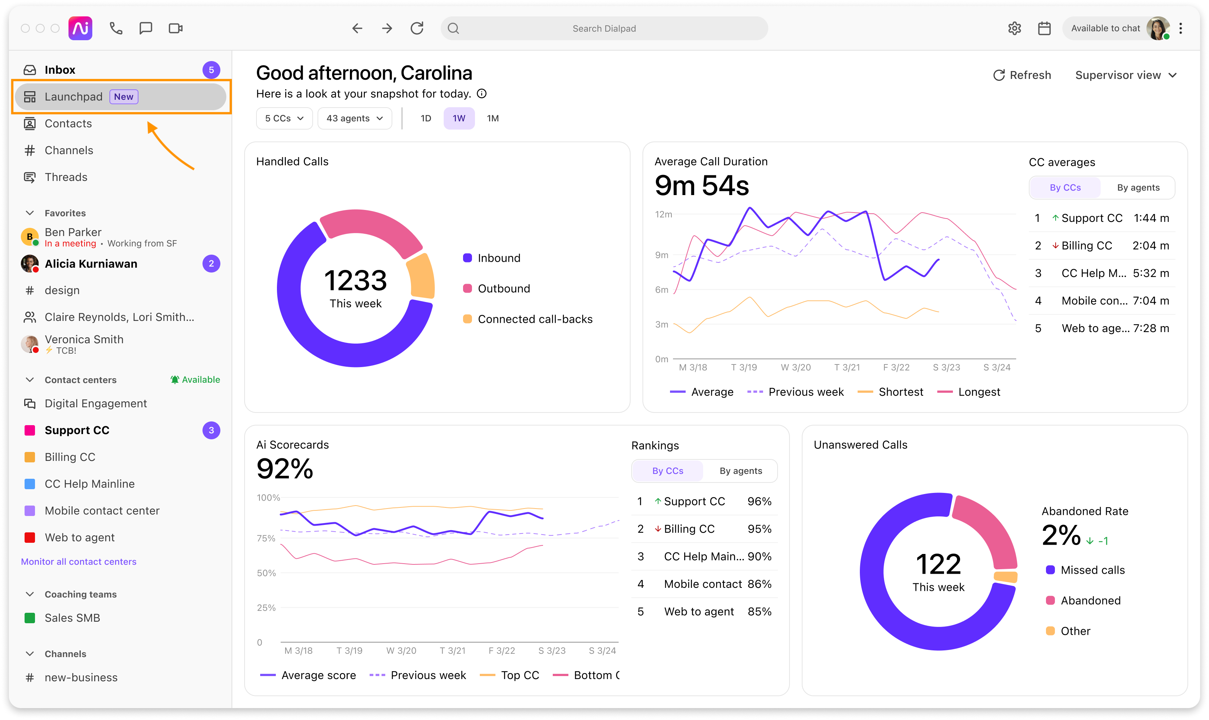
Task: Open Contacts in the sidebar
Action: 121,123
